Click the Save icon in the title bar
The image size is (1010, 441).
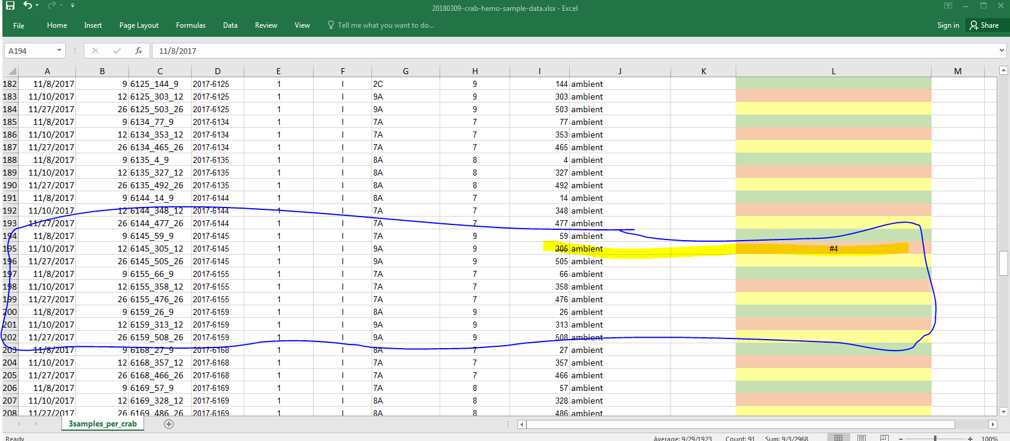(10, 5)
